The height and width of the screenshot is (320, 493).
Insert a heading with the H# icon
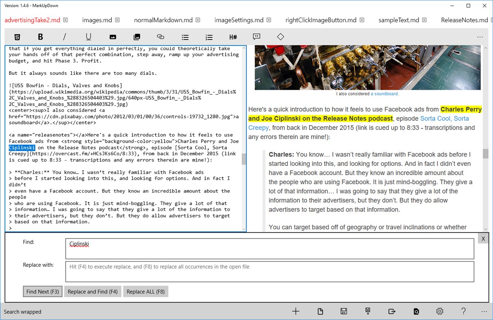click(x=233, y=37)
